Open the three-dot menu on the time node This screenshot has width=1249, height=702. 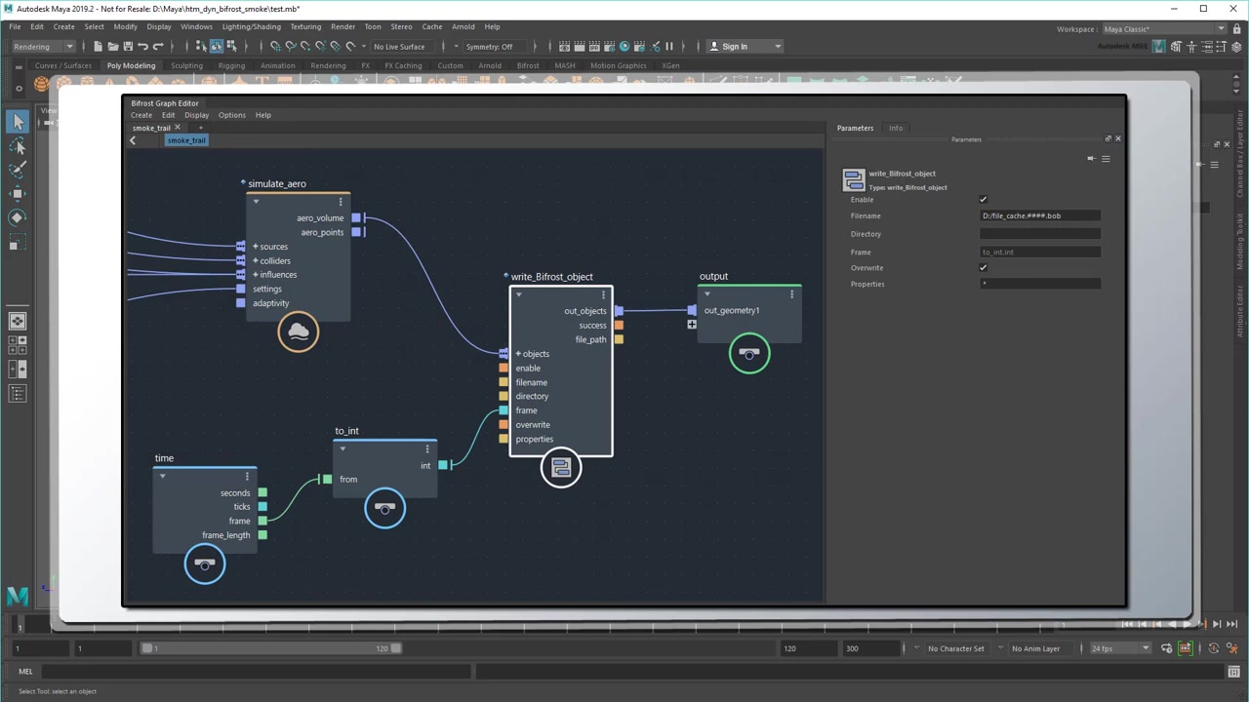pos(247,477)
